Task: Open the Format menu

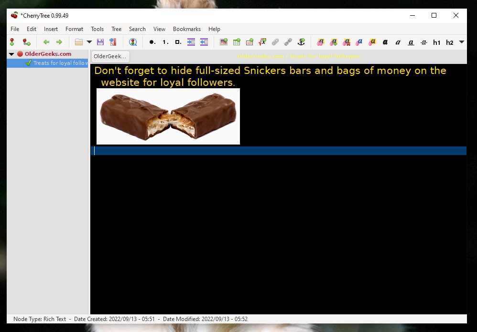Action: click(74, 29)
